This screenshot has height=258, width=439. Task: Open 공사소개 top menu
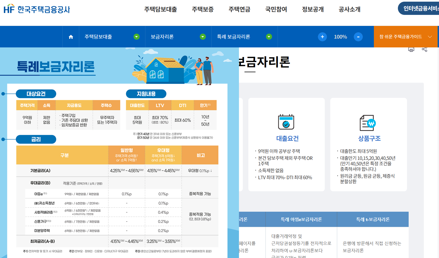point(350,9)
